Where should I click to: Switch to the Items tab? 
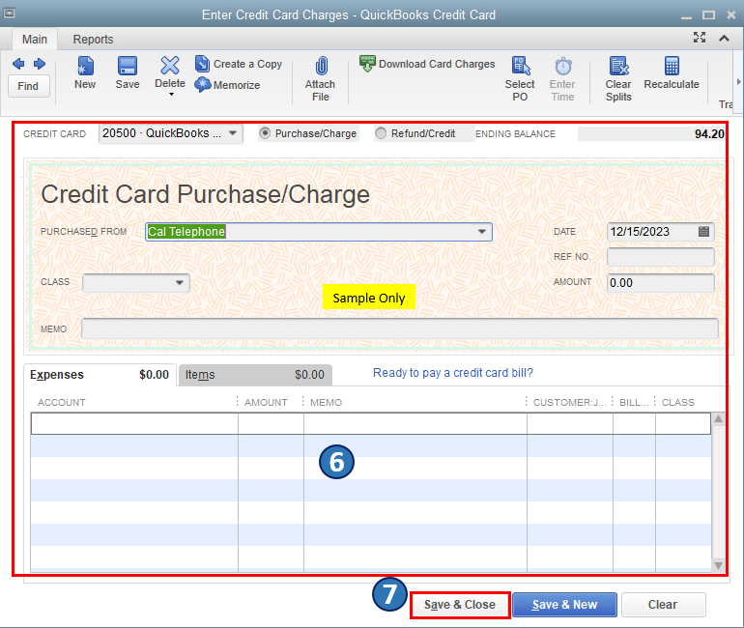(x=255, y=375)
